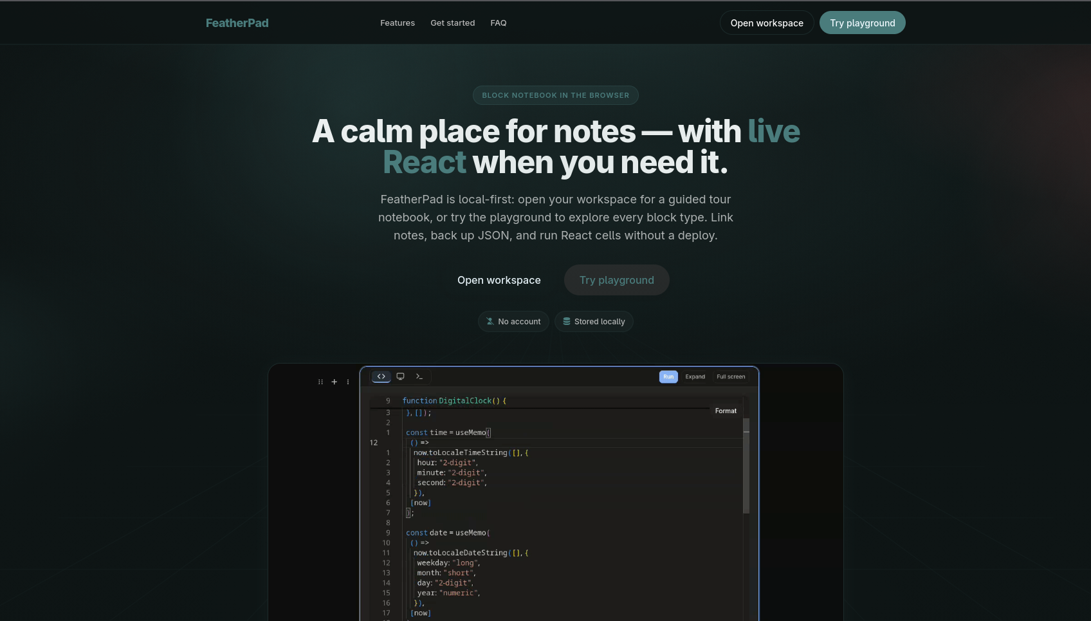Click Open workspace in the header
This screenshot has width=1091, height=621.
[767, 23]
